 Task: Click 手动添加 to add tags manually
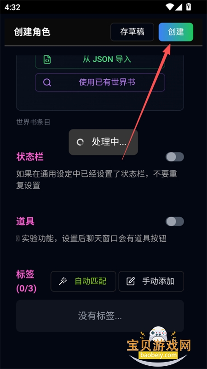[x=151, y=281]
